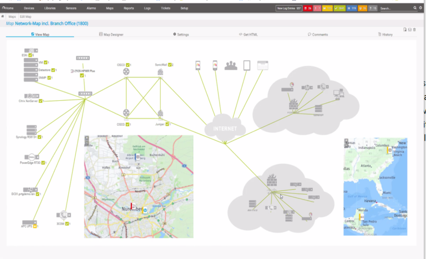This screenshot has height=259, width=426.
Task: Click Edit Map breadcrumb link
Action: [x=26, y=17]
